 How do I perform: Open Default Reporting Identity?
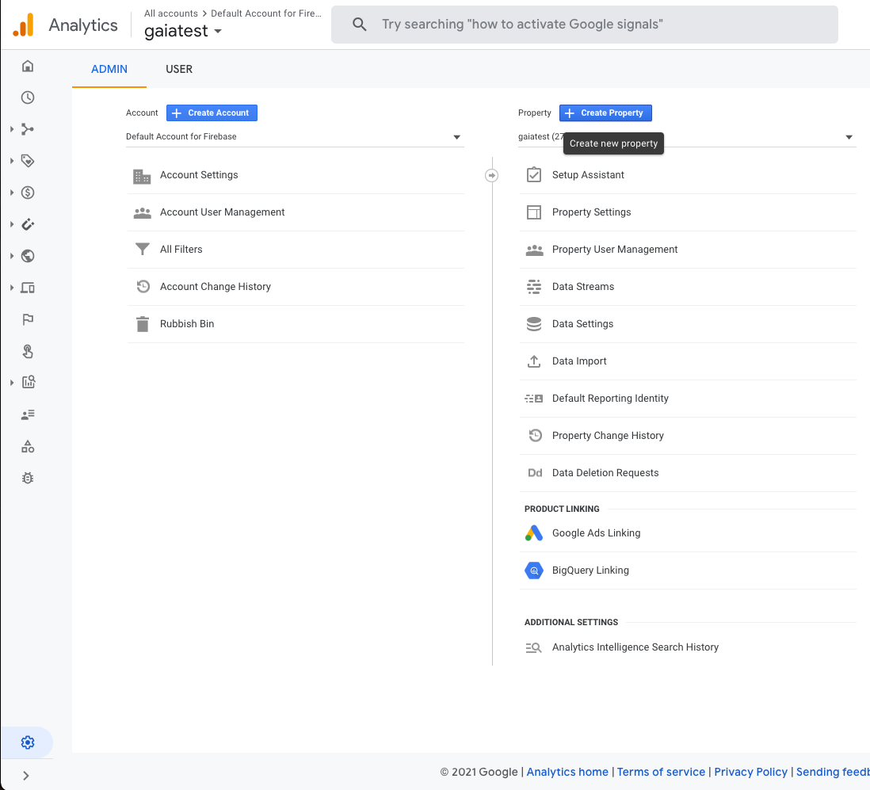[688, 399]
